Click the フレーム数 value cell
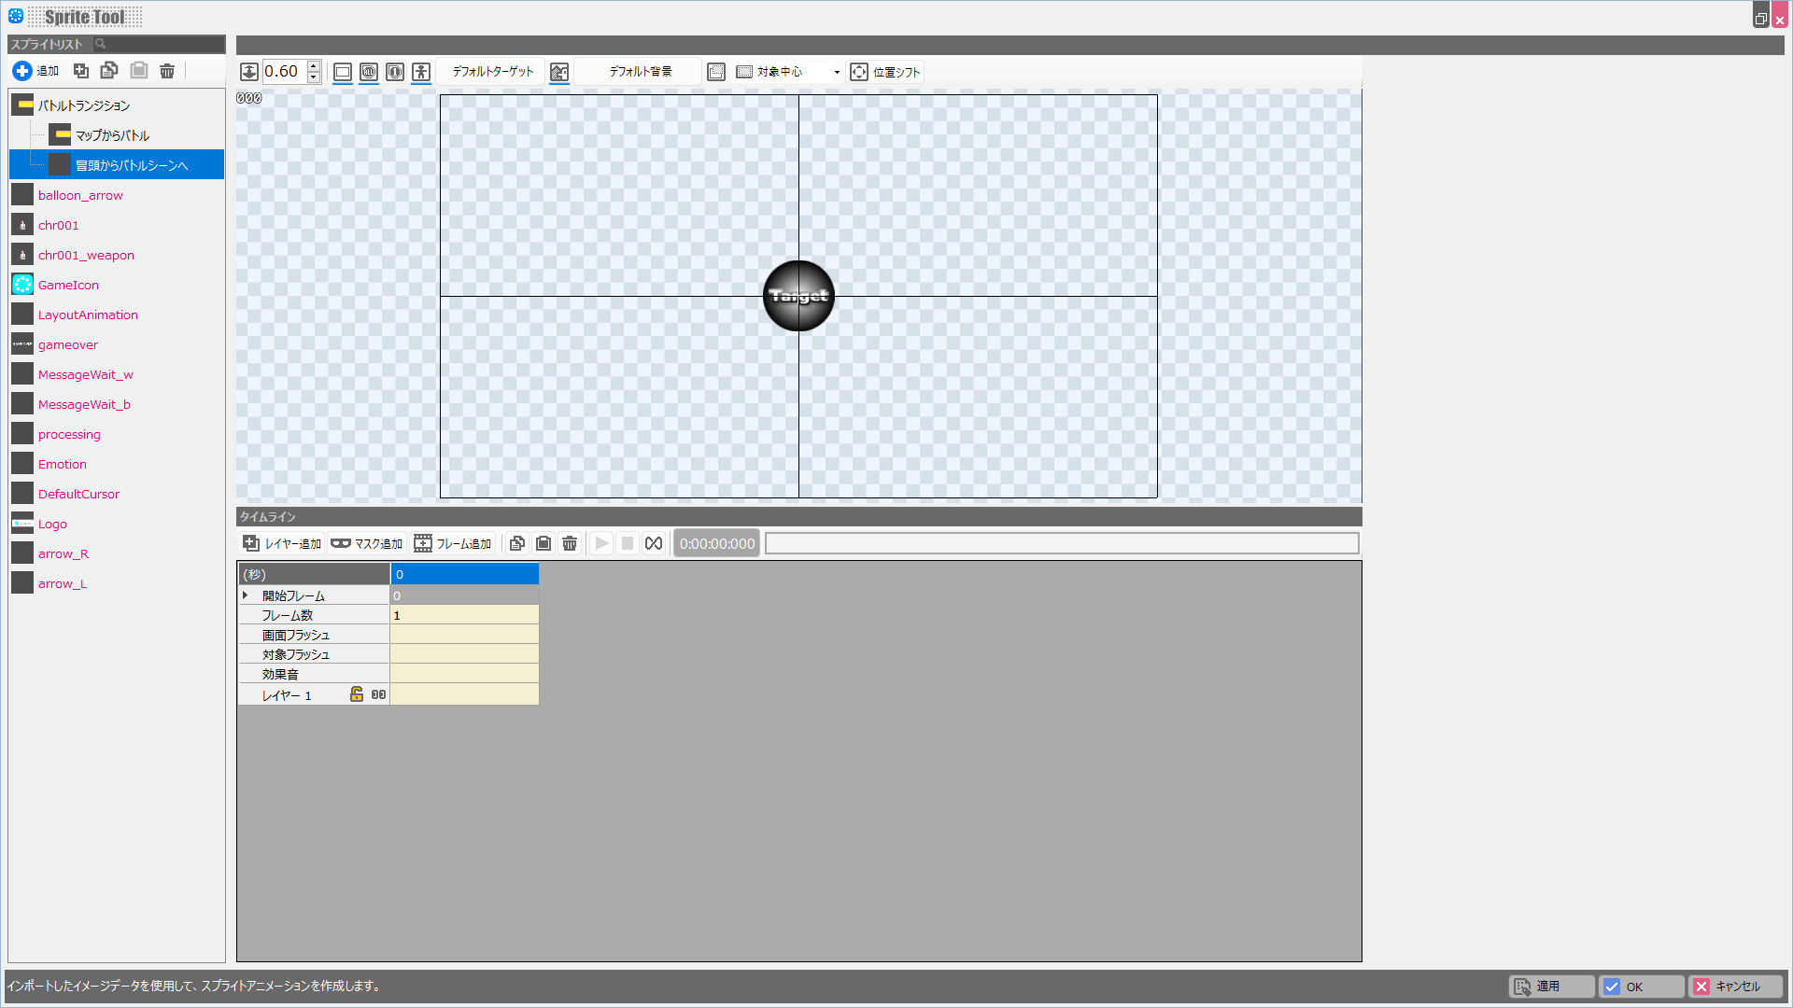 coord(464,615)
